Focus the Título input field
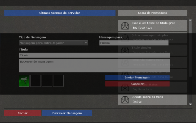The height and width of the screenshot is (123, 196). 95,55
